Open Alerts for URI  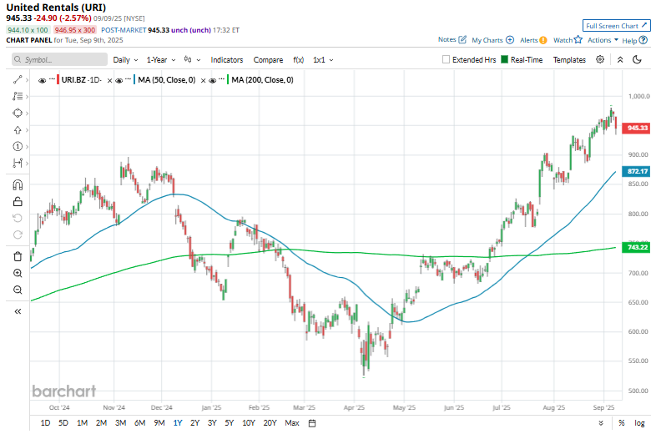tap(533, 40)
